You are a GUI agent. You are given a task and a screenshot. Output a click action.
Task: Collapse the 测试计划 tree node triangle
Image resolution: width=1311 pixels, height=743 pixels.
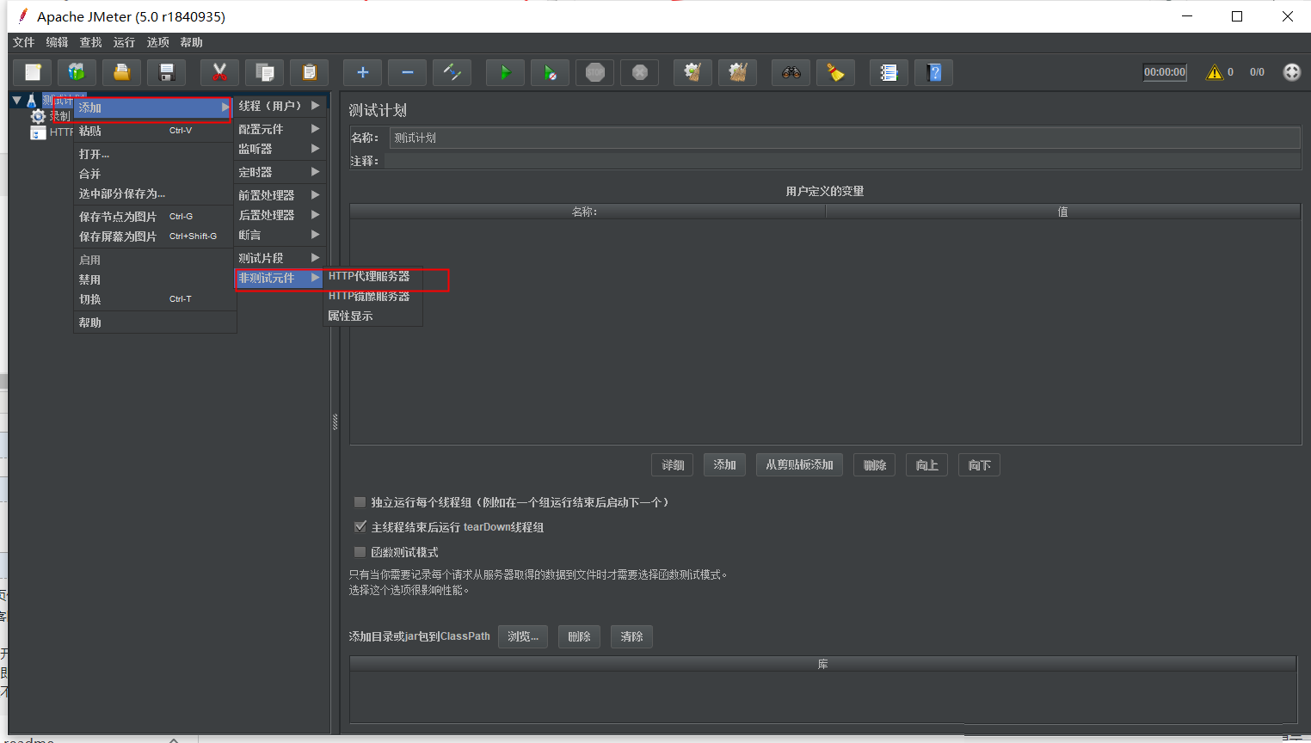pyautogui.click(x=16, y=101)
